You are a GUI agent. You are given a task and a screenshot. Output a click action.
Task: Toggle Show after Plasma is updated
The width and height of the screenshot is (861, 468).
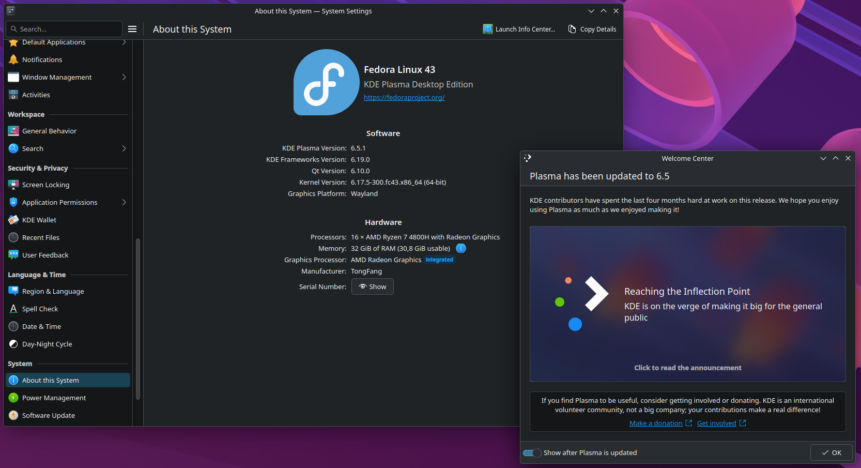point(532,453)
